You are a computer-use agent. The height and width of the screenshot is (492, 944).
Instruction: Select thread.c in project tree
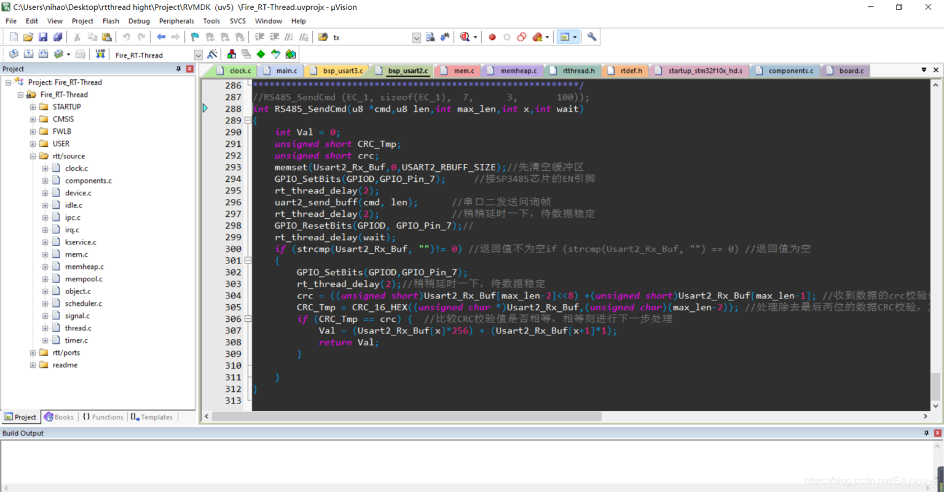(78, 328)
